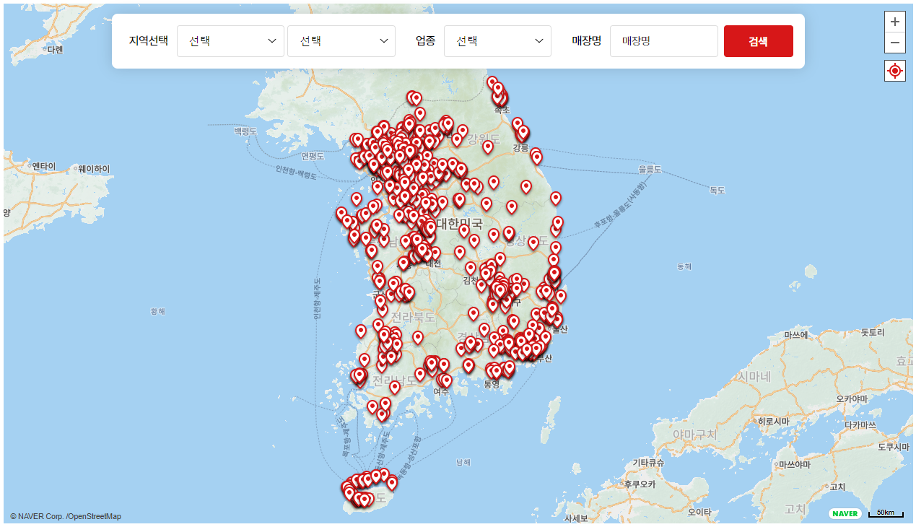Click the 여수 city label
The image size is (916, 527).
click(441, 391)
